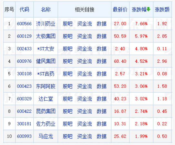Open 资金流 link for 东阿阿胶

click(x=84, y=86)
